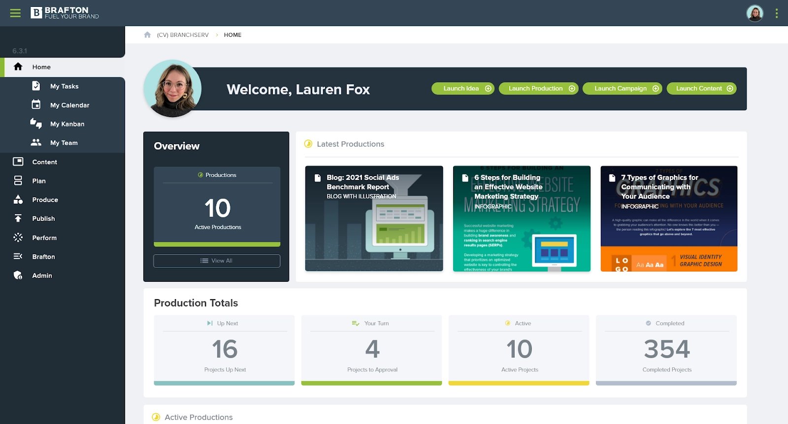Open the vertical three-dot options menu
This screenshot has height=424, width=788.
777,13
